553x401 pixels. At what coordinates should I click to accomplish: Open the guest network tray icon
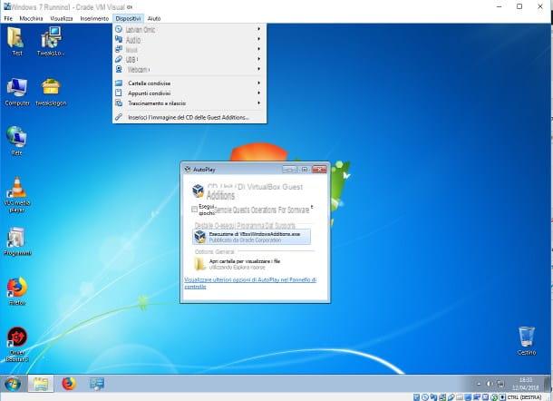pos(500,384)
